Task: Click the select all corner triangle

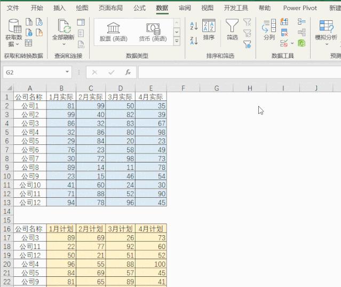Action: pyautogui.click(x=9, y=88)
